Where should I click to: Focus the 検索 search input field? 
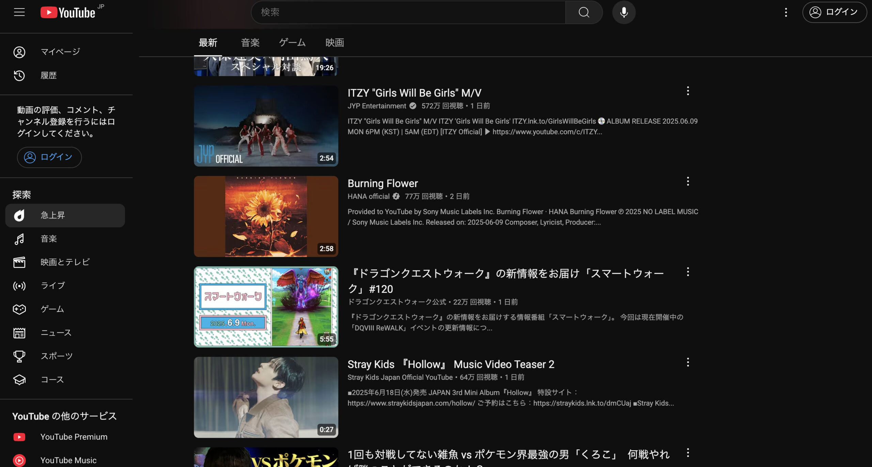(x=408, y=12)
